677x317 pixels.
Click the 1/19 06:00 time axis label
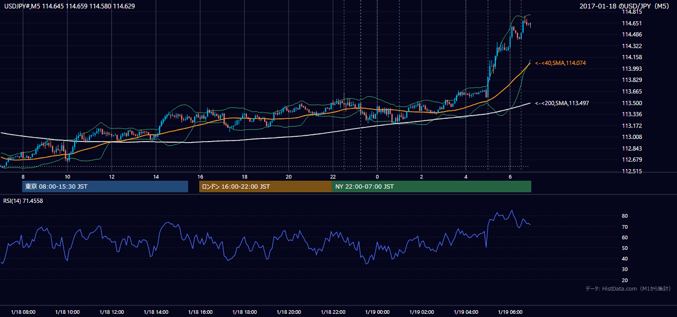point(510,312)
